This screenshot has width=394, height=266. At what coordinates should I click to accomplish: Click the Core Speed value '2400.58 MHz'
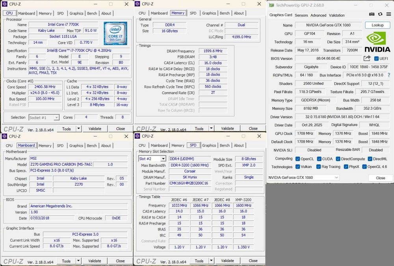(x=45, y=87)
